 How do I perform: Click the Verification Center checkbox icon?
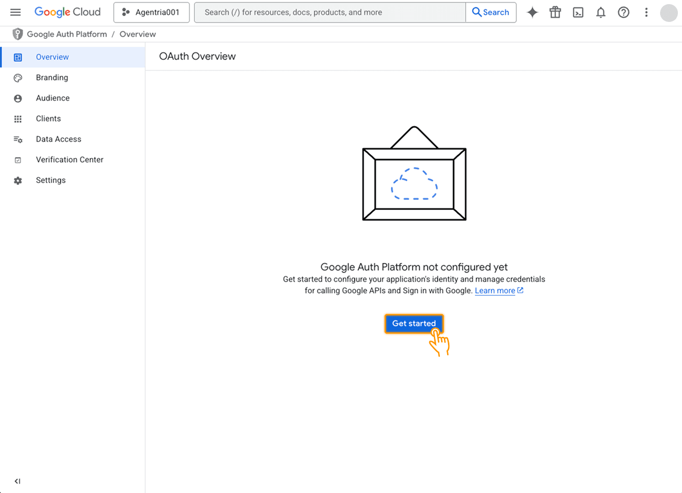pos(18,160)
